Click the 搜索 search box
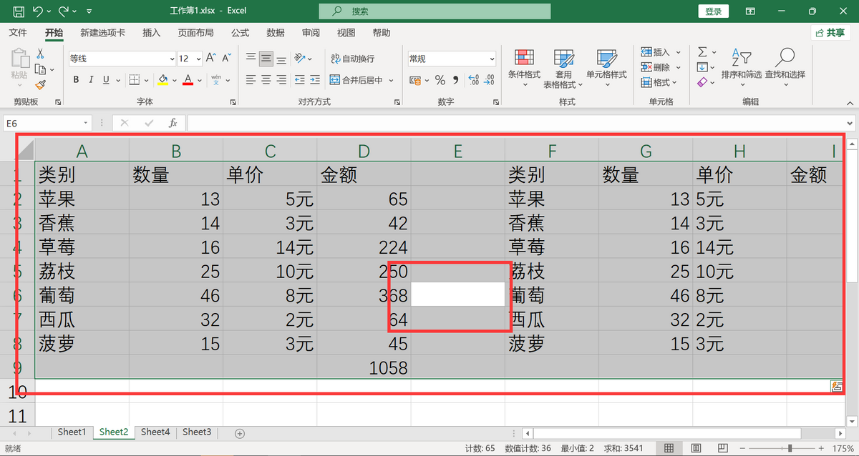859x456 pixels. click(435, 11)
